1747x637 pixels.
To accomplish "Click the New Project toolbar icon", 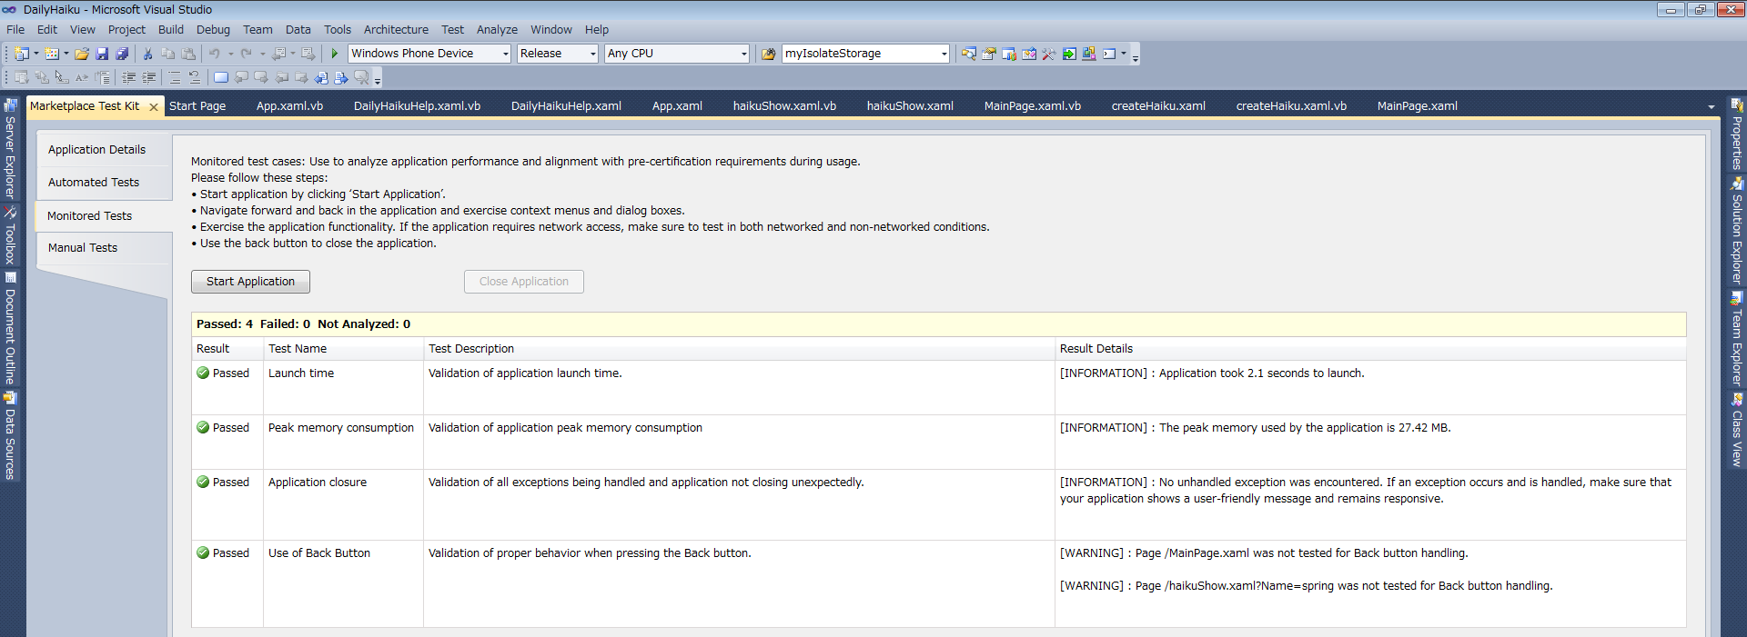I will coord(21,54).
